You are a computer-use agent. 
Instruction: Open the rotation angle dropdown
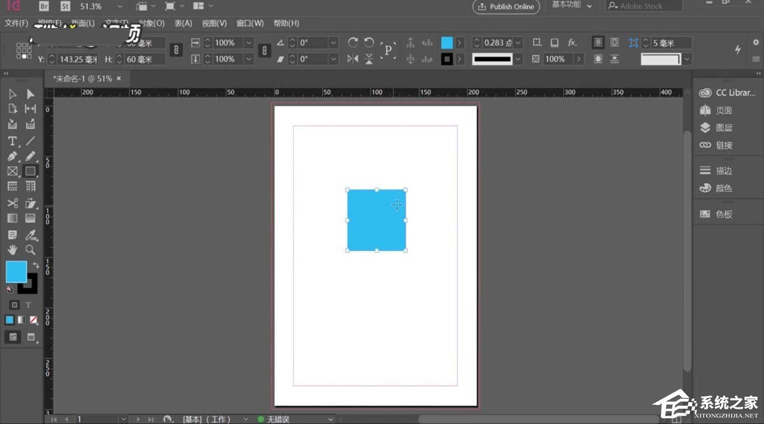[334, 43]
